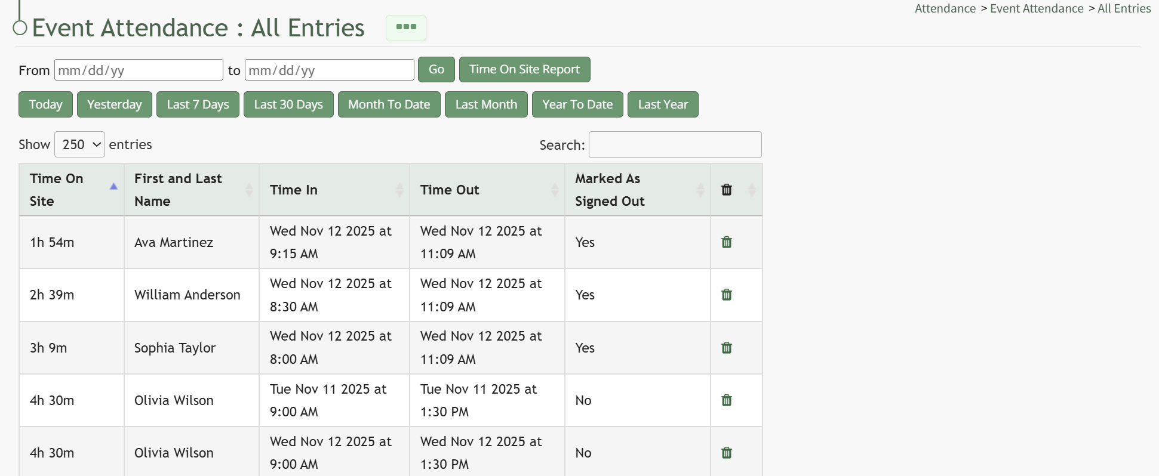Click Time Out 'Tue Nov 11 2025 at 1:30 PM'
This screenshot has width=1159, height=476.
point(478,400)
